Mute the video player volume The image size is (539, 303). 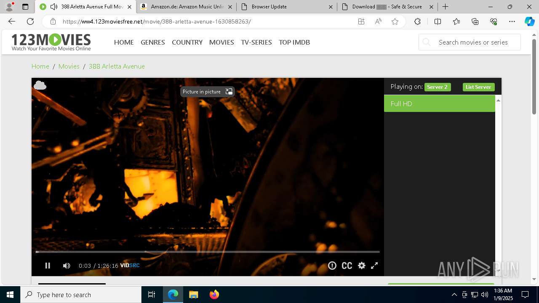(67, 266)
